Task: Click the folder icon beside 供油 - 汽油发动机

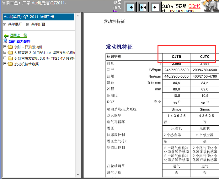Action: pyautogui.click(x=10, y=47)
